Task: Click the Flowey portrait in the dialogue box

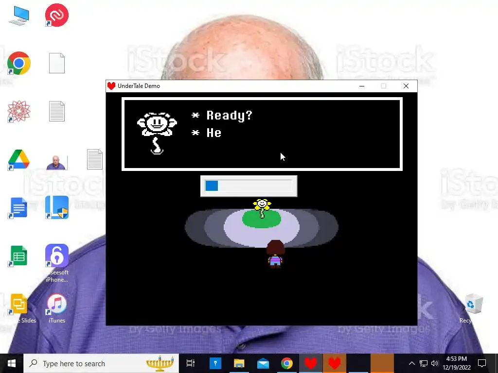Action: 157,133
